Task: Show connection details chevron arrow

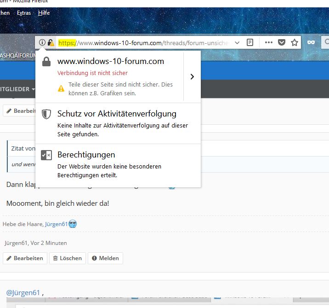Action: click(192, 76)
